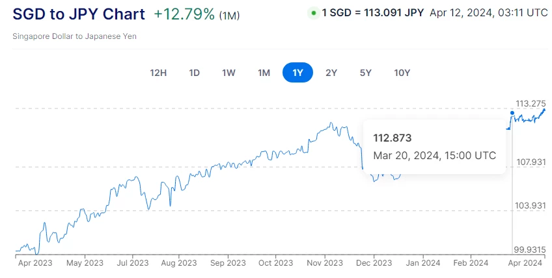Click the 'Oct 2023' x-axis label
The height and width of the screenshot is (278, 552).
(275, 263)
